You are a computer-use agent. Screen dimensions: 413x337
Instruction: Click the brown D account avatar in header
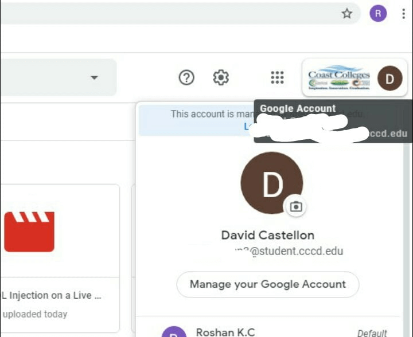[390, 78]
